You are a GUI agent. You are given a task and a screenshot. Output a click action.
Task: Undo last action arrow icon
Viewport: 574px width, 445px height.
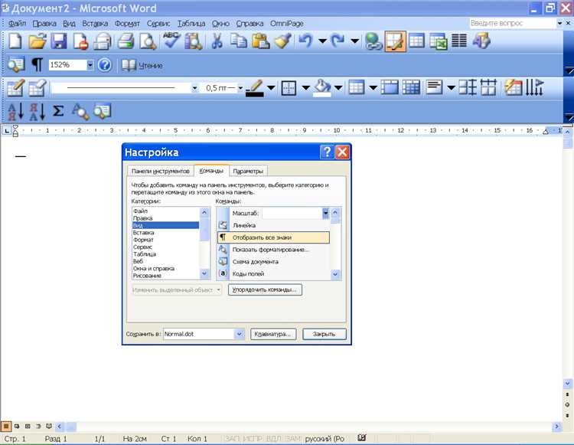[305, 41]
